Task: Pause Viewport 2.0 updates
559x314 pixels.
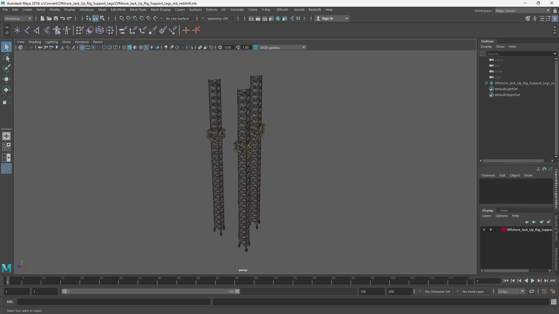Action: coord(298,18)
